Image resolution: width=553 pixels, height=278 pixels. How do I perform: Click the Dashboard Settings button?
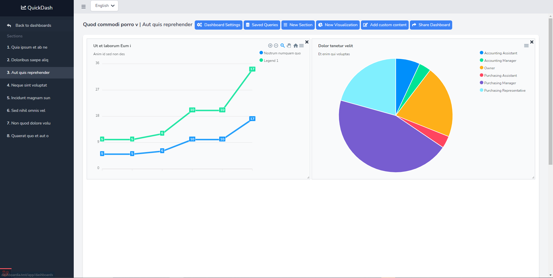coord(219,25)
